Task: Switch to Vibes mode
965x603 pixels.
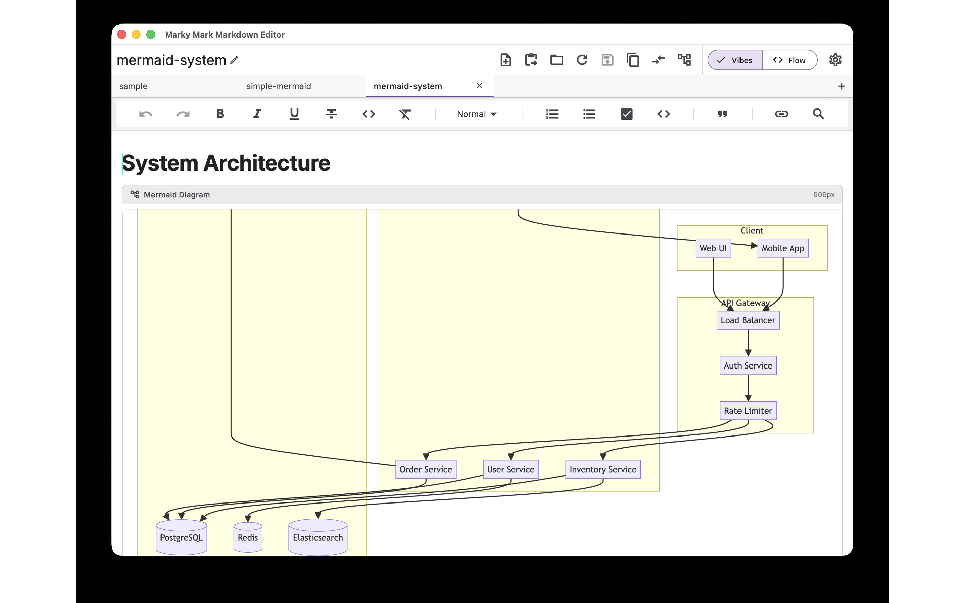Action: [735, 60]
